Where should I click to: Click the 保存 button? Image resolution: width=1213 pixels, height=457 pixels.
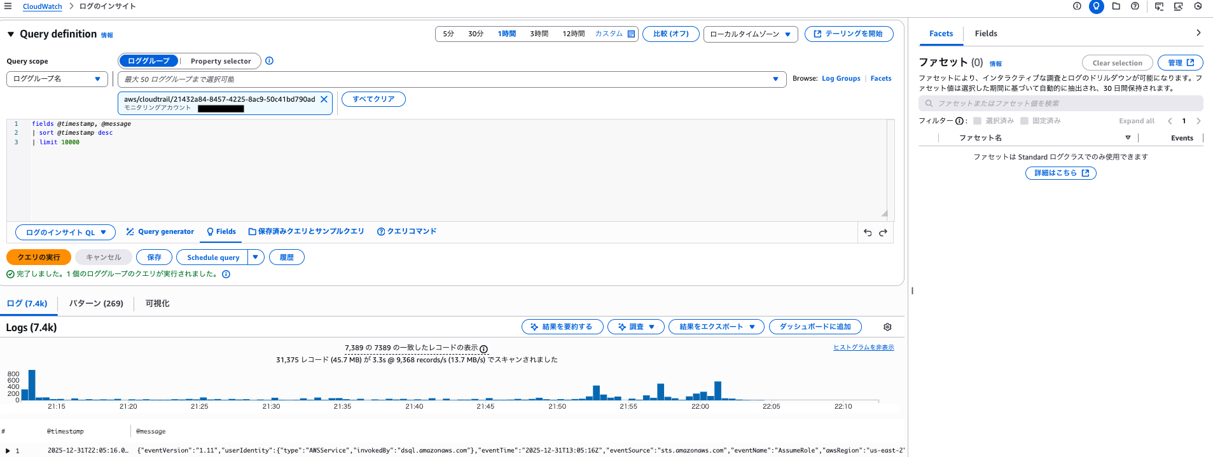click(154, 257)
